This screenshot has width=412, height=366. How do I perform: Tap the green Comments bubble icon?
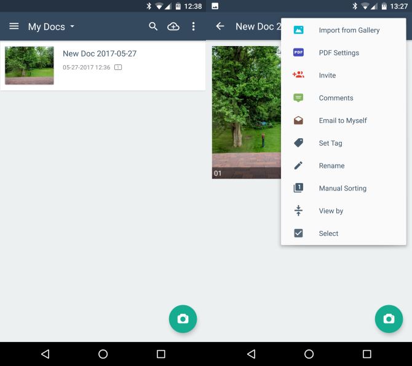[298, 98]
